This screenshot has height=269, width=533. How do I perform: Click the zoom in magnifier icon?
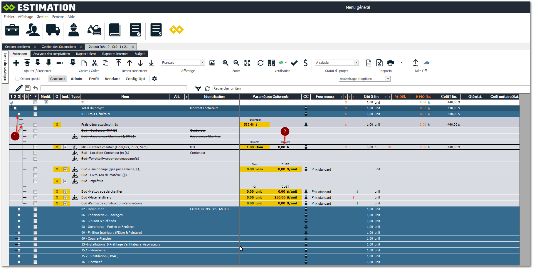click(x=226, y=63)
